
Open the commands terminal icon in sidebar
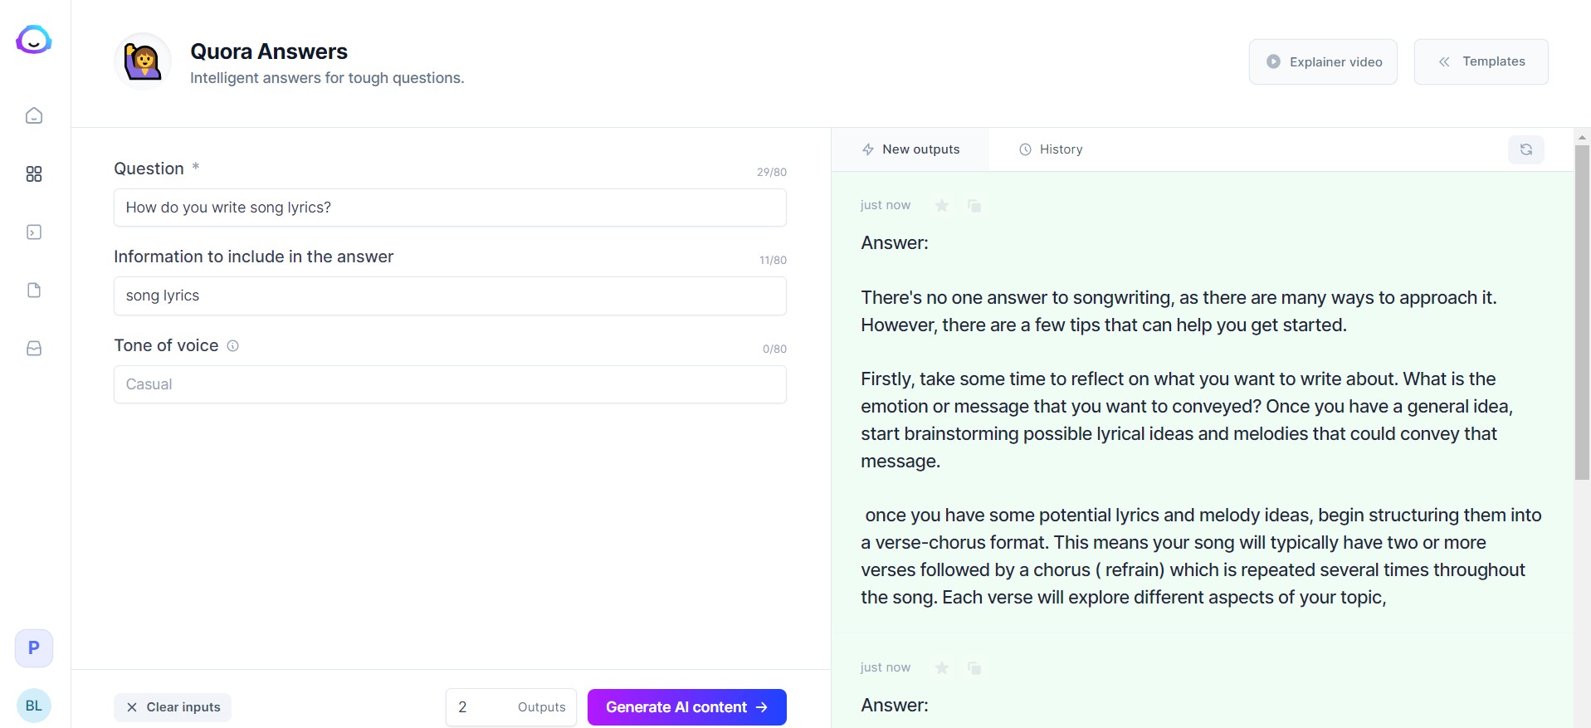pyautogui.click(x=34, y=232)
